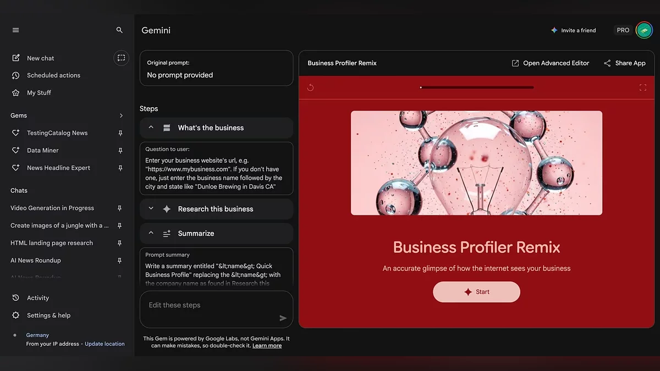Expand the Research this business step
This screenshot has width=660, height=371.
(151, 209)
